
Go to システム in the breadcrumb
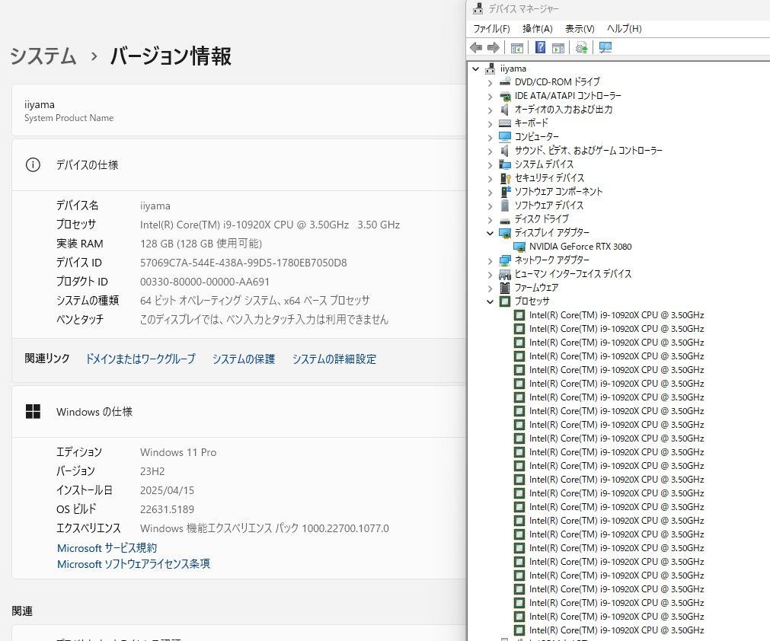[43, 56]
